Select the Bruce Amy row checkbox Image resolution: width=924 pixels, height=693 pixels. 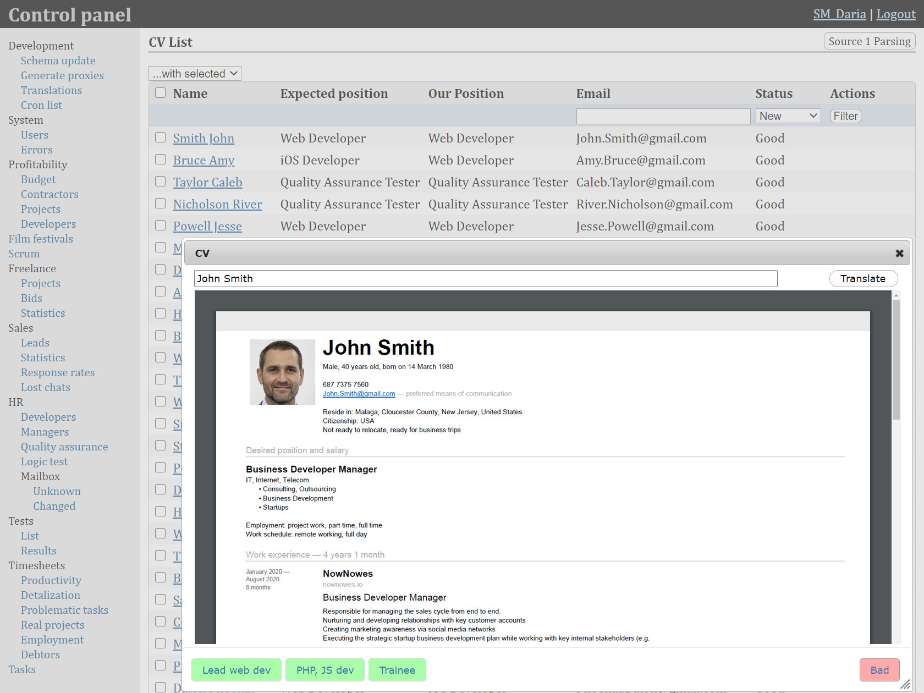[x=160, y=159]
